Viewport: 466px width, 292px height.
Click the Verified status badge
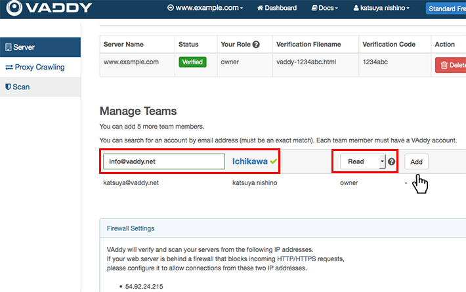click(x=192, y=62)
